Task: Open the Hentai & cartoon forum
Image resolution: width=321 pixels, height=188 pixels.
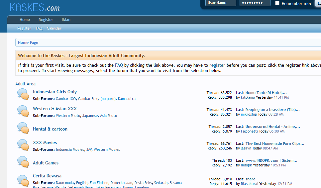Action: click(x=50, y=129)
